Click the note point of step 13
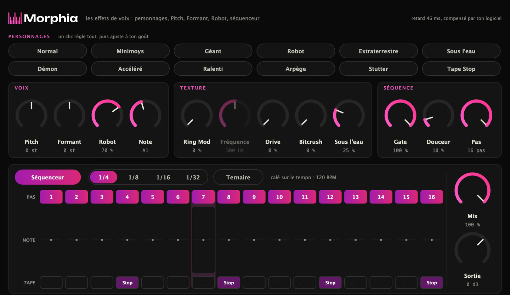510x295 pixels. (x=356, y=240)
